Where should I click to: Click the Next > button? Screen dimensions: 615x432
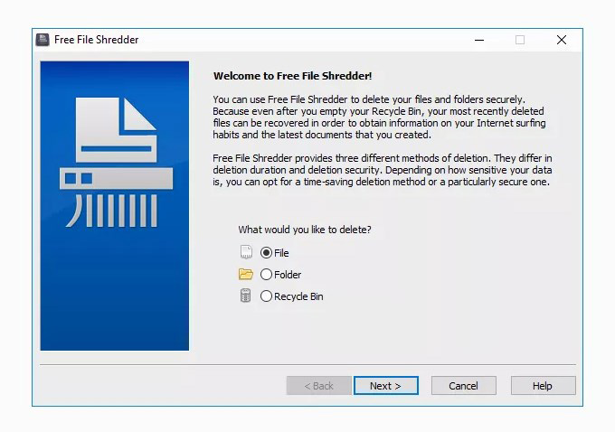point(386,386)
